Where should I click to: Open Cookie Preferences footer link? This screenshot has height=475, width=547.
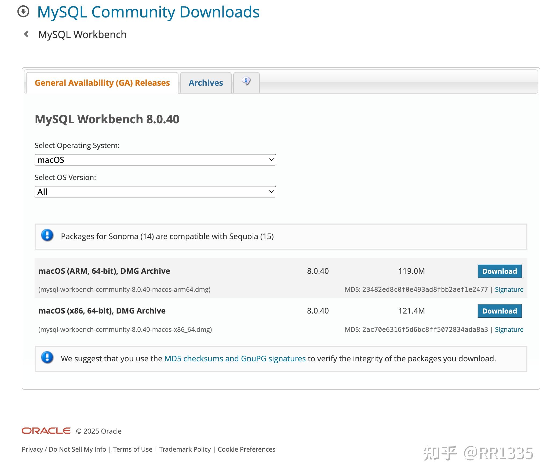coord(246,449)
